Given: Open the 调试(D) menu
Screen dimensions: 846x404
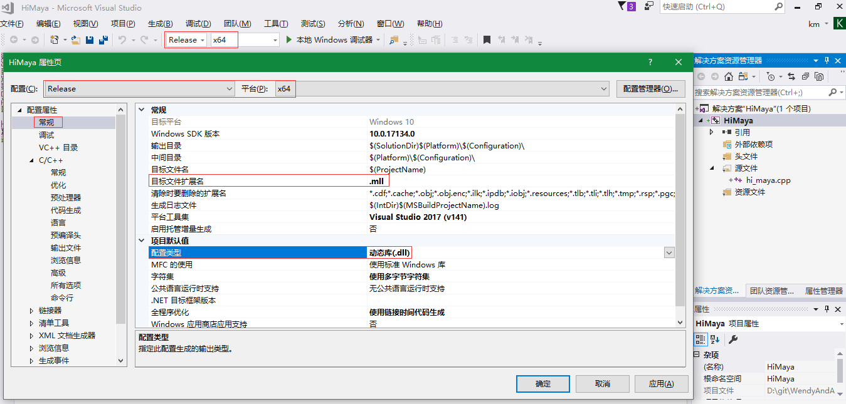Looking at the screenshot, I should 198,24.
